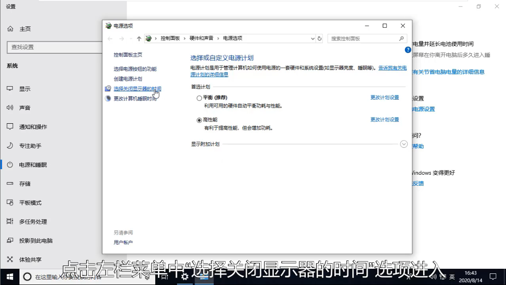506x285 pixels.
Task: Click the refresh icon beside address bar
Action: coord(320,38)
